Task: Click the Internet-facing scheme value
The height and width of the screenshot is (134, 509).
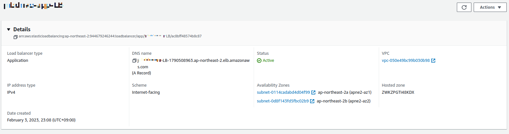Action: point(146,92)
